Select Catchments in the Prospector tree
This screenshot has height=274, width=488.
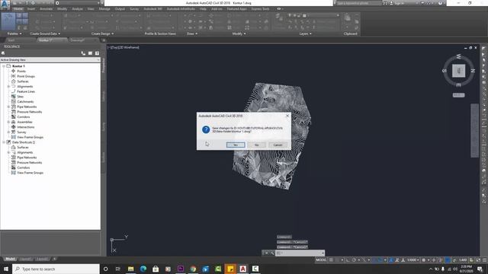(25, 101)
